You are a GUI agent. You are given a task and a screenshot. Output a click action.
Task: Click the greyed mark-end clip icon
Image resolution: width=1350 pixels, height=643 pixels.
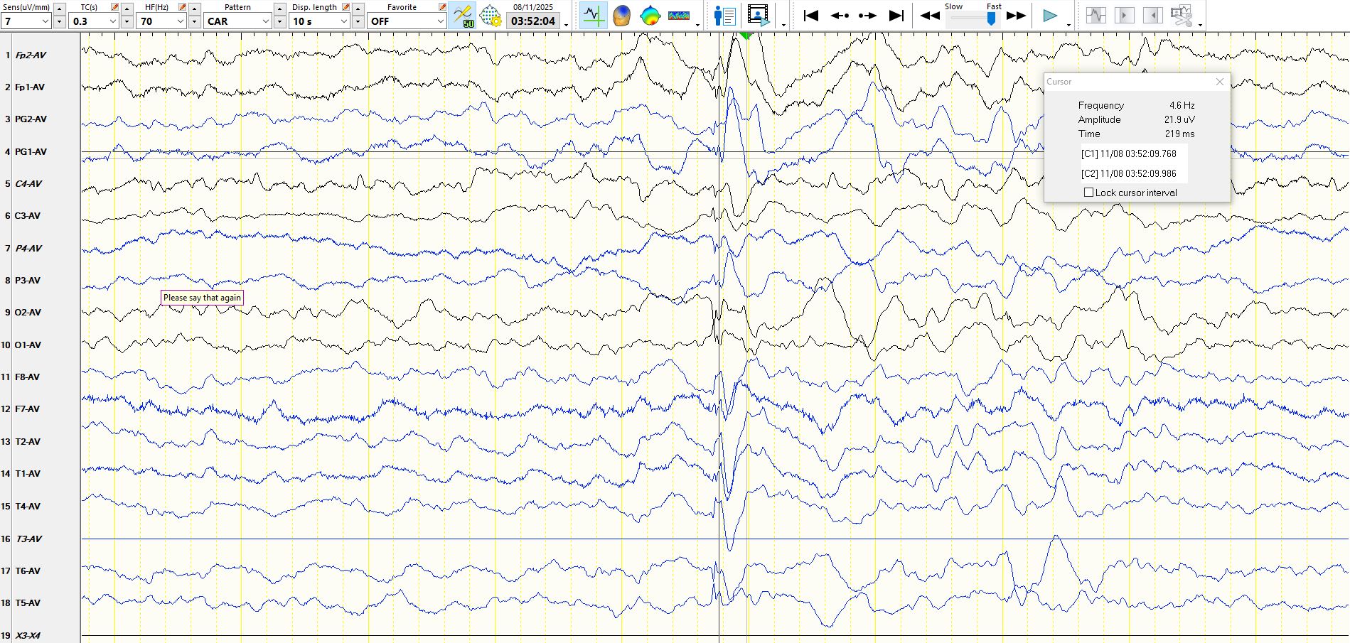[1153, 15]
